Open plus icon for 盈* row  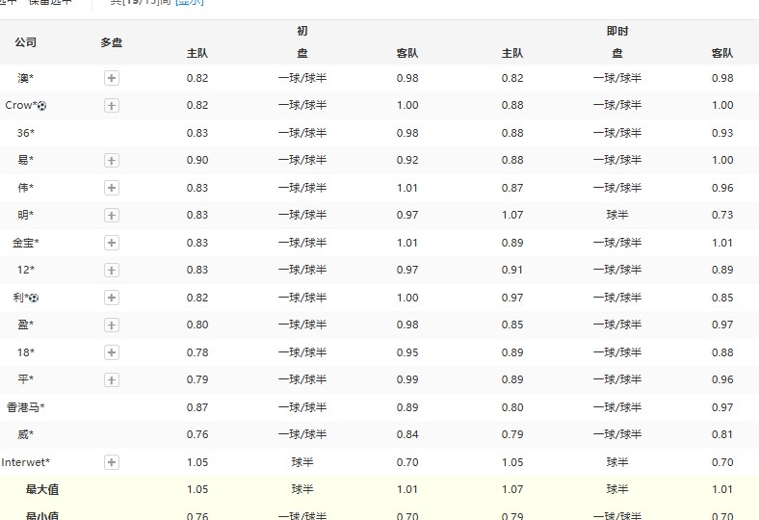[x=112, y=325]
